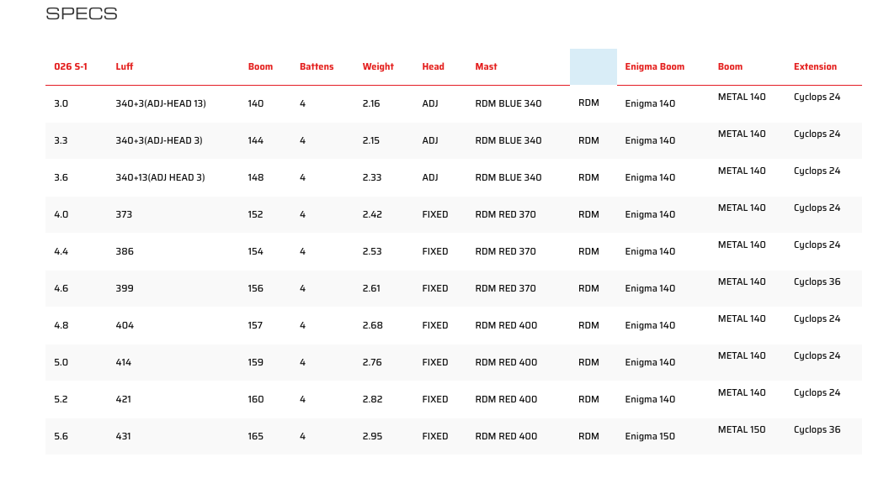The height and width of the screenshot is (489, 889).
Task: Click the blank highlighted header cell
Action: [593, 66]
